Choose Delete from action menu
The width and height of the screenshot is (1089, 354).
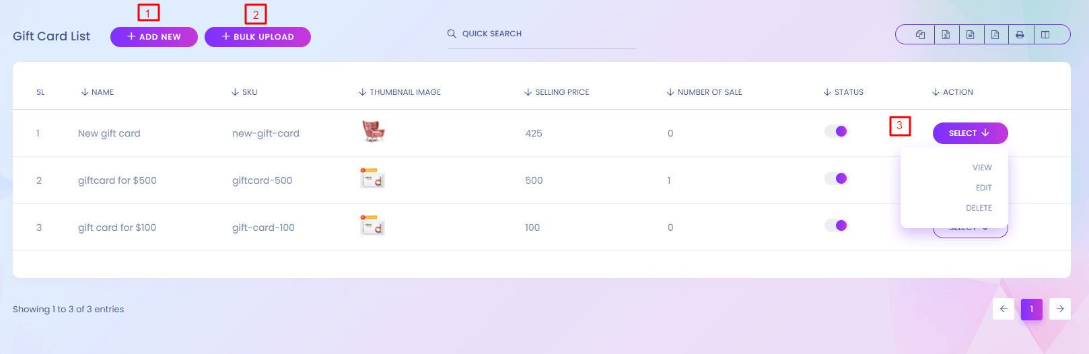979,208
